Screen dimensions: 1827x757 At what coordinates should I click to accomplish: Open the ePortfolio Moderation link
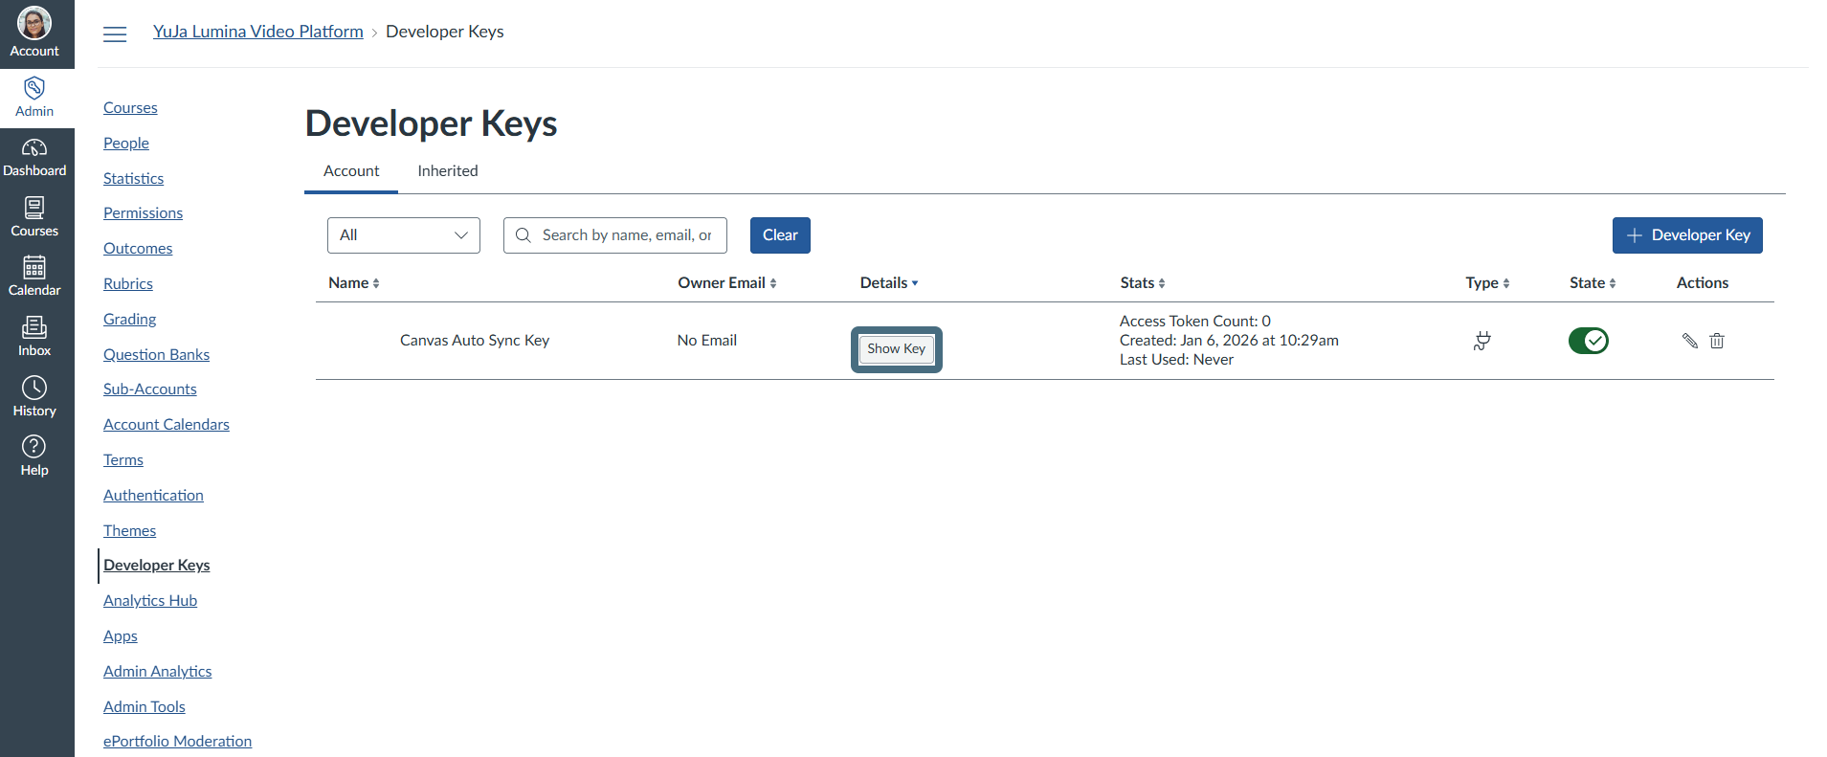tap(177, 742)
